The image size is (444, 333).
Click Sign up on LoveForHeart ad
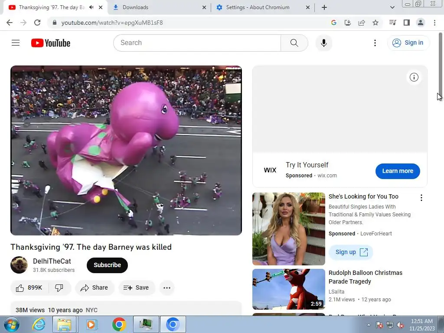point(351,252)
